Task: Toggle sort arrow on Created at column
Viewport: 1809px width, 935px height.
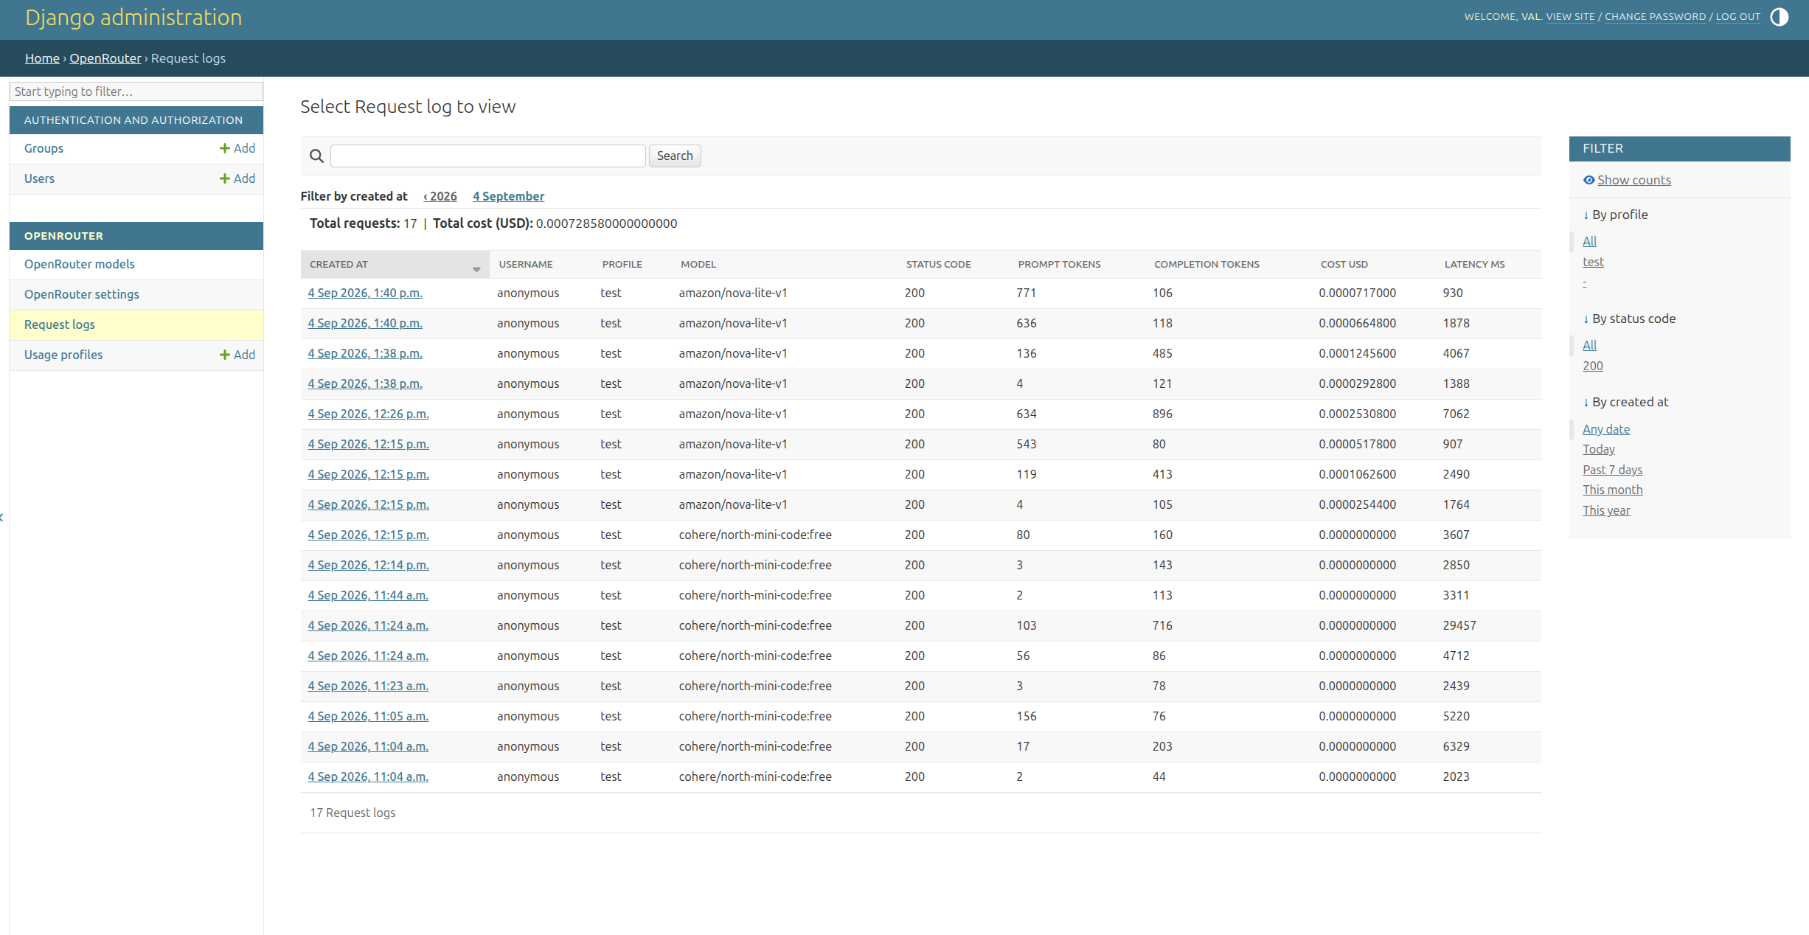Action: point(476,269)
